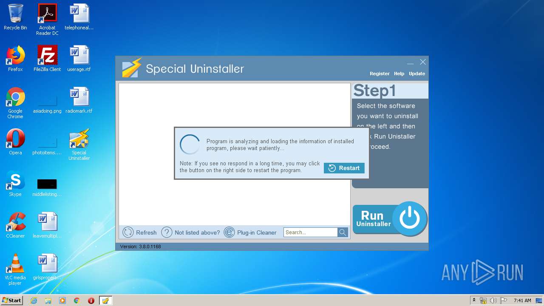
Task: Open Plug-in Cleaner via its e icon
Action: point(229,232)
